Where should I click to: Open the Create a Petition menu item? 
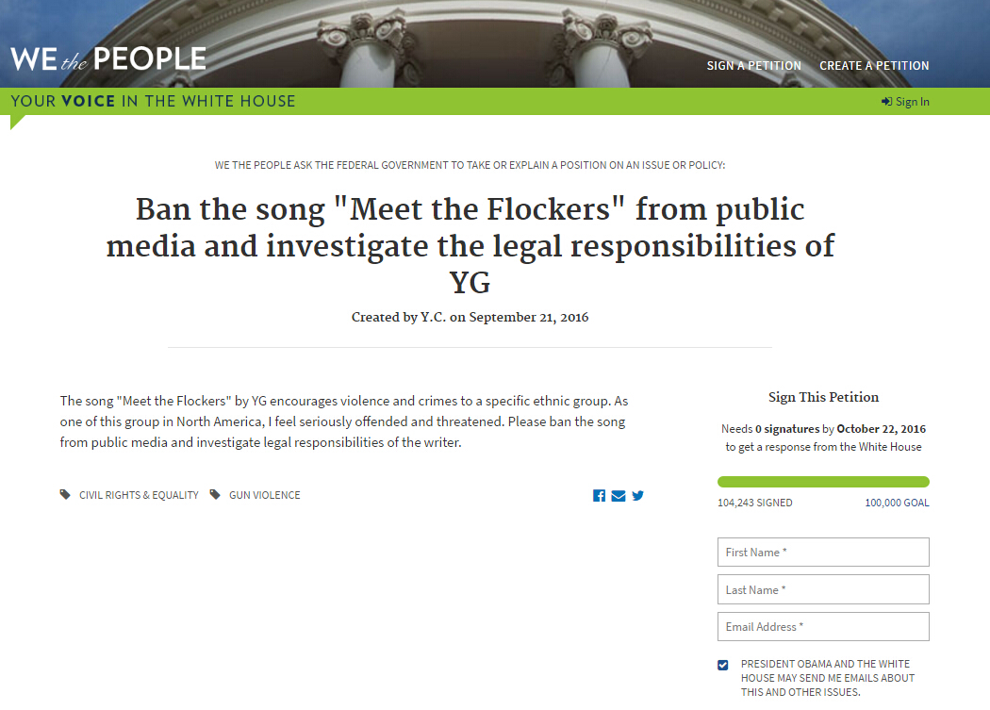click(x=874, y=66)
